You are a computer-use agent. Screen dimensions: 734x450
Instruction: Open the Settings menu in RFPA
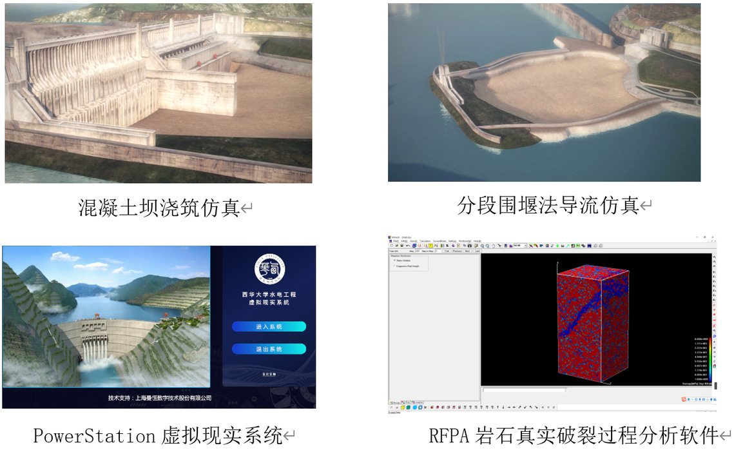[452, 240]
